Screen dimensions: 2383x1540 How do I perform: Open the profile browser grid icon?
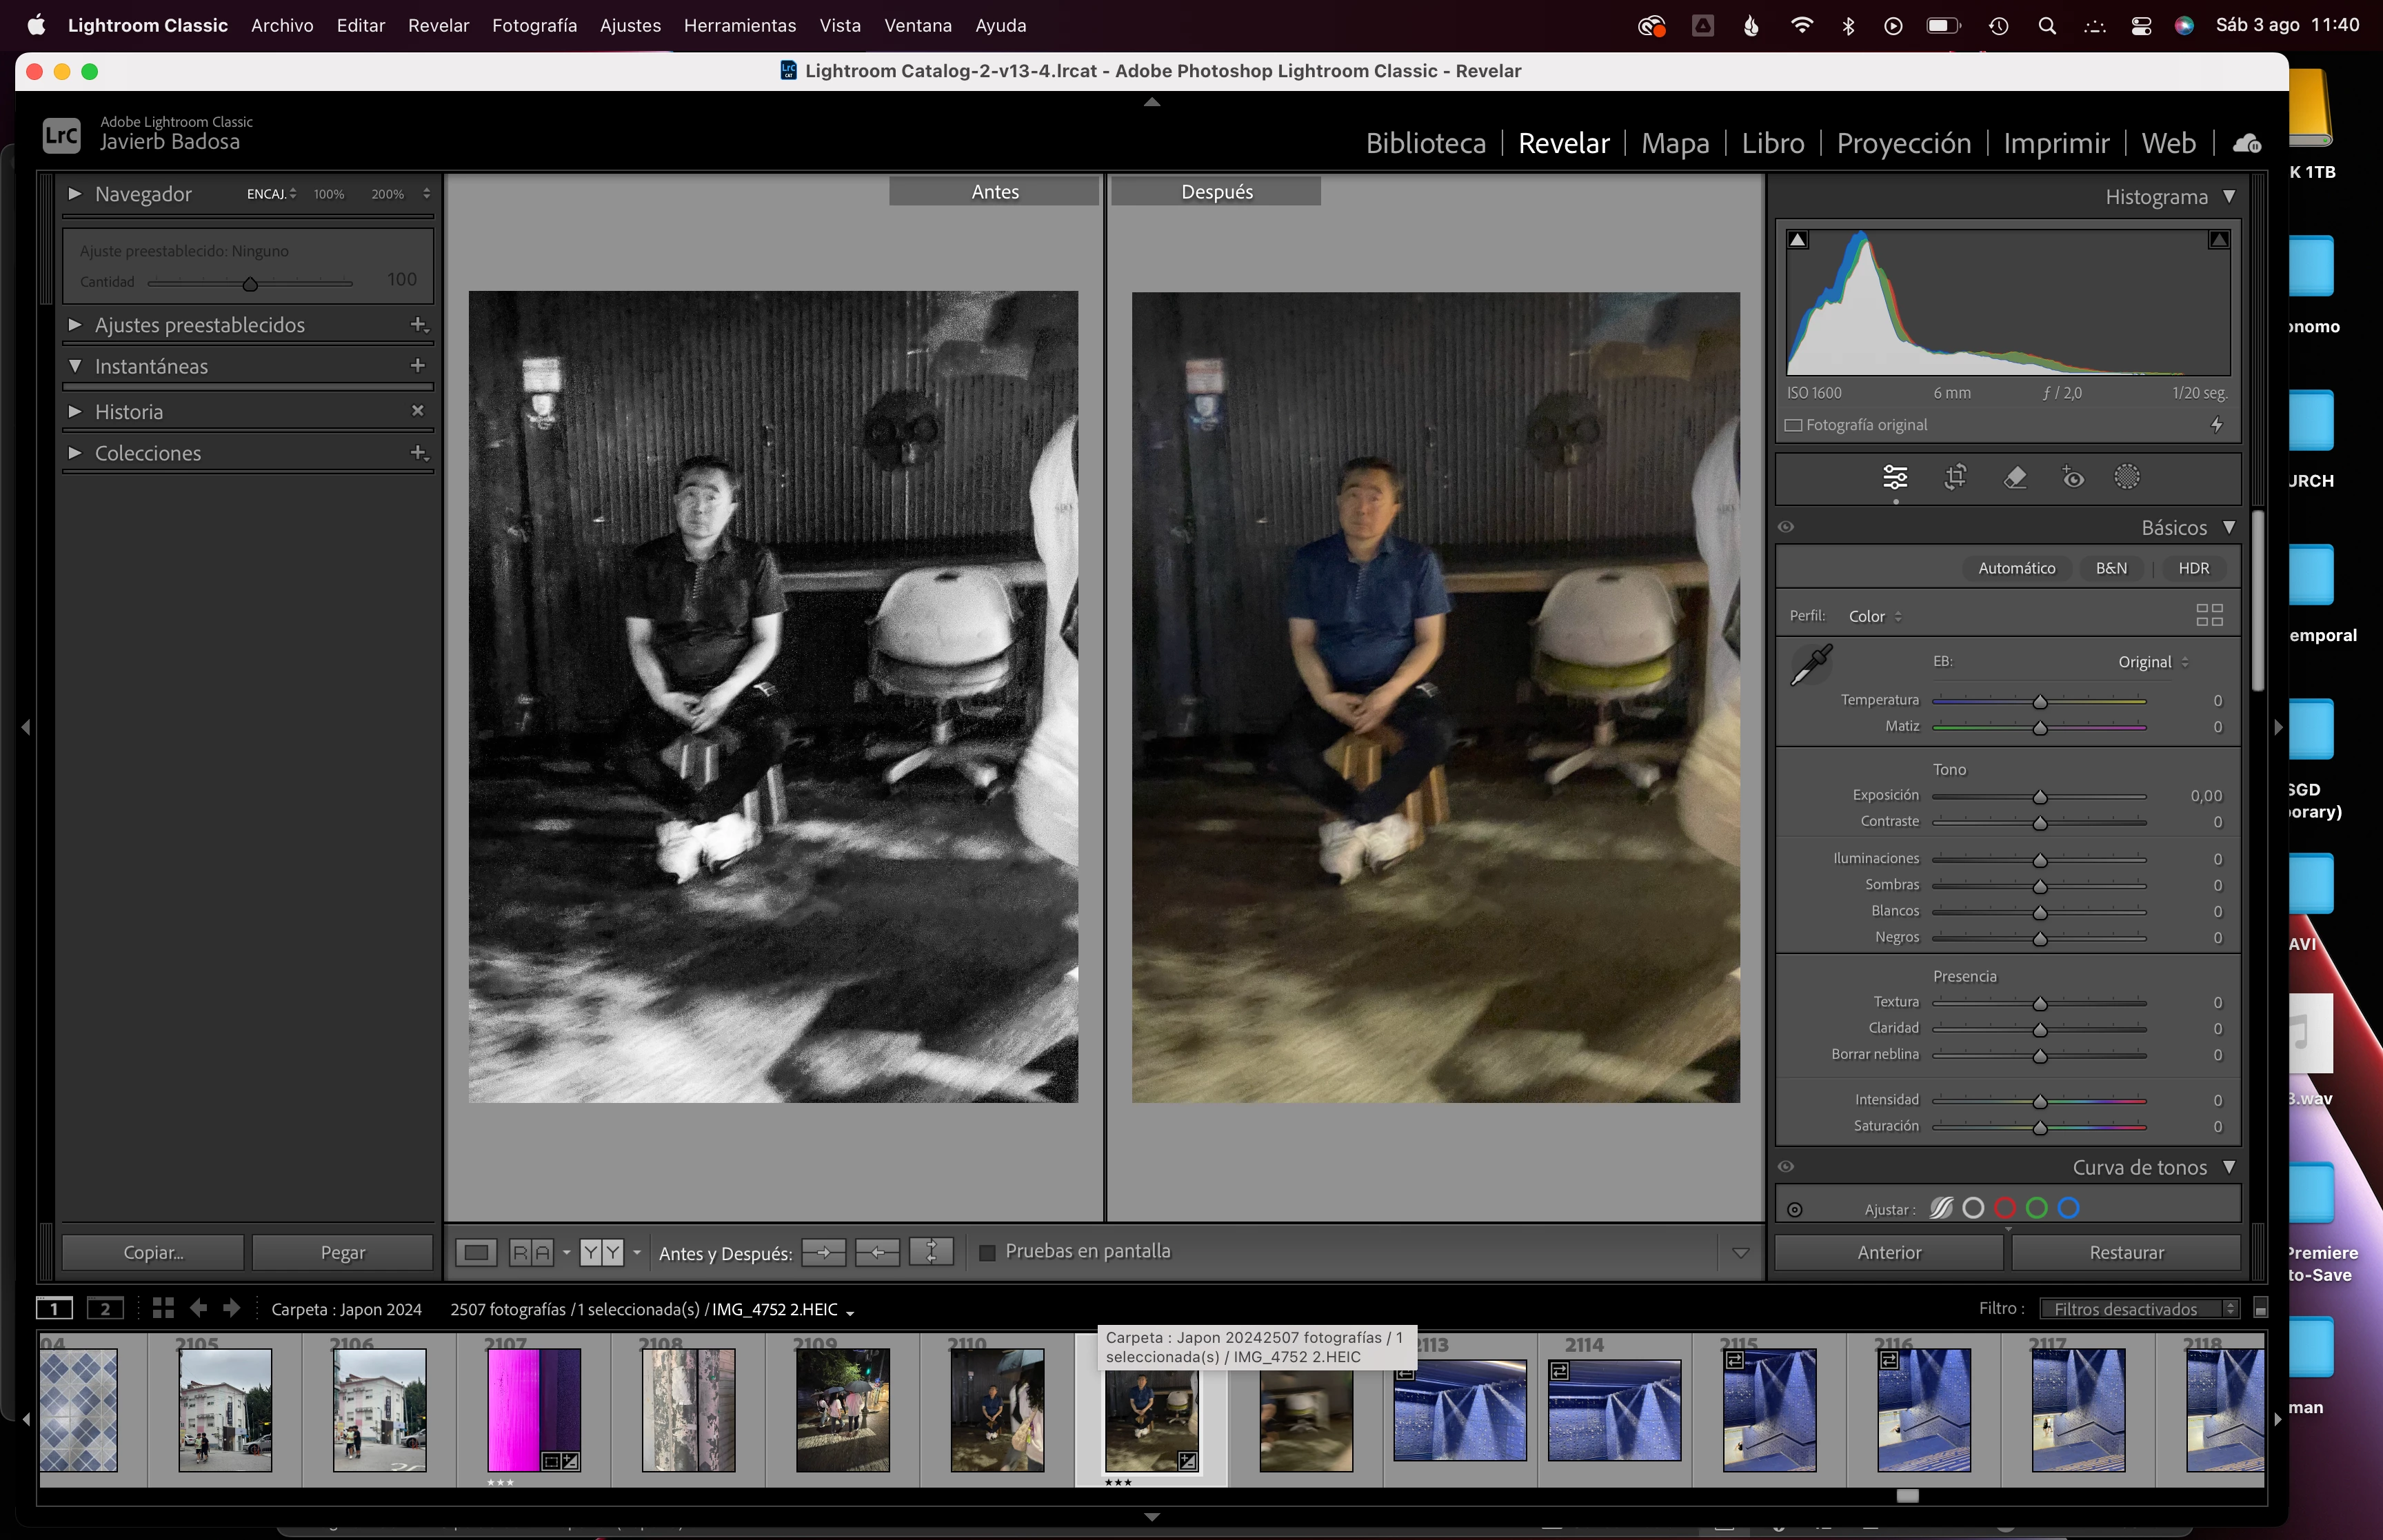2209,615
